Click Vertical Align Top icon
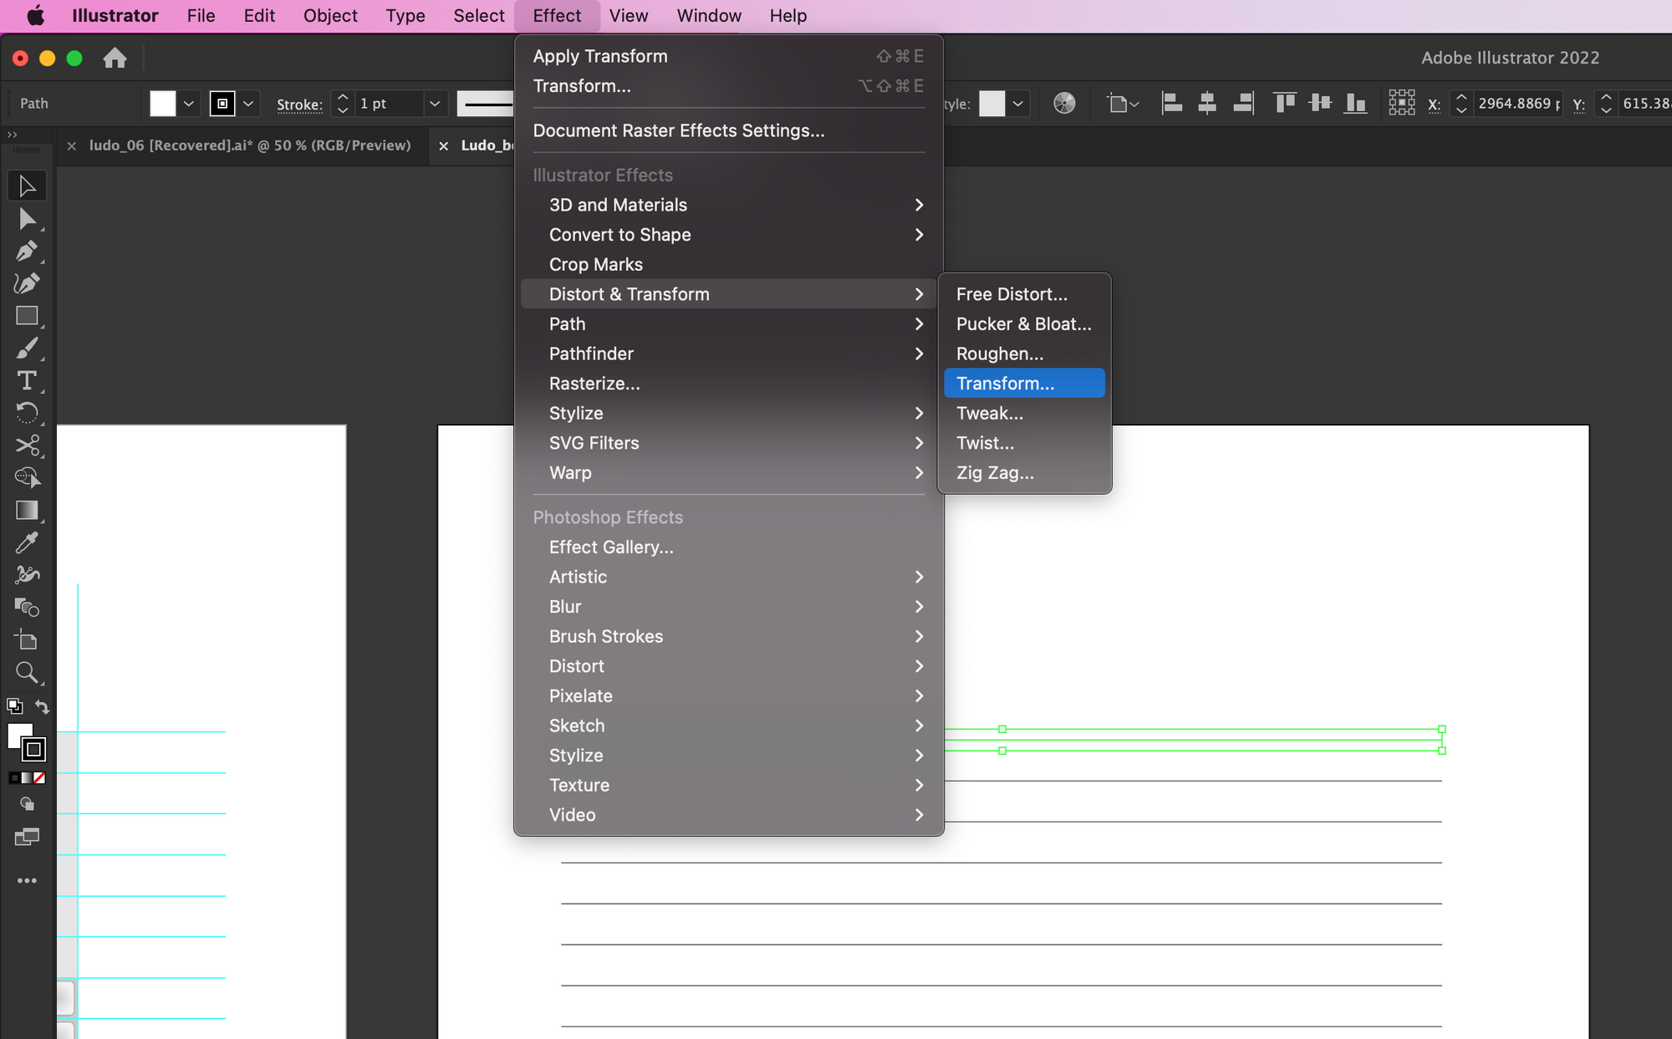Screen dimensions: 1672x1039 pos(1284,104)
